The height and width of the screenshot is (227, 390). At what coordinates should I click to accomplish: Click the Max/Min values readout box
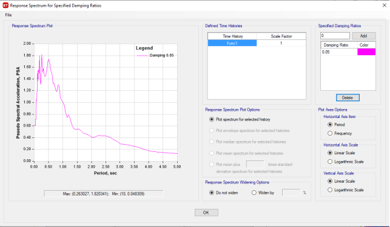click(x=104, y=194)
